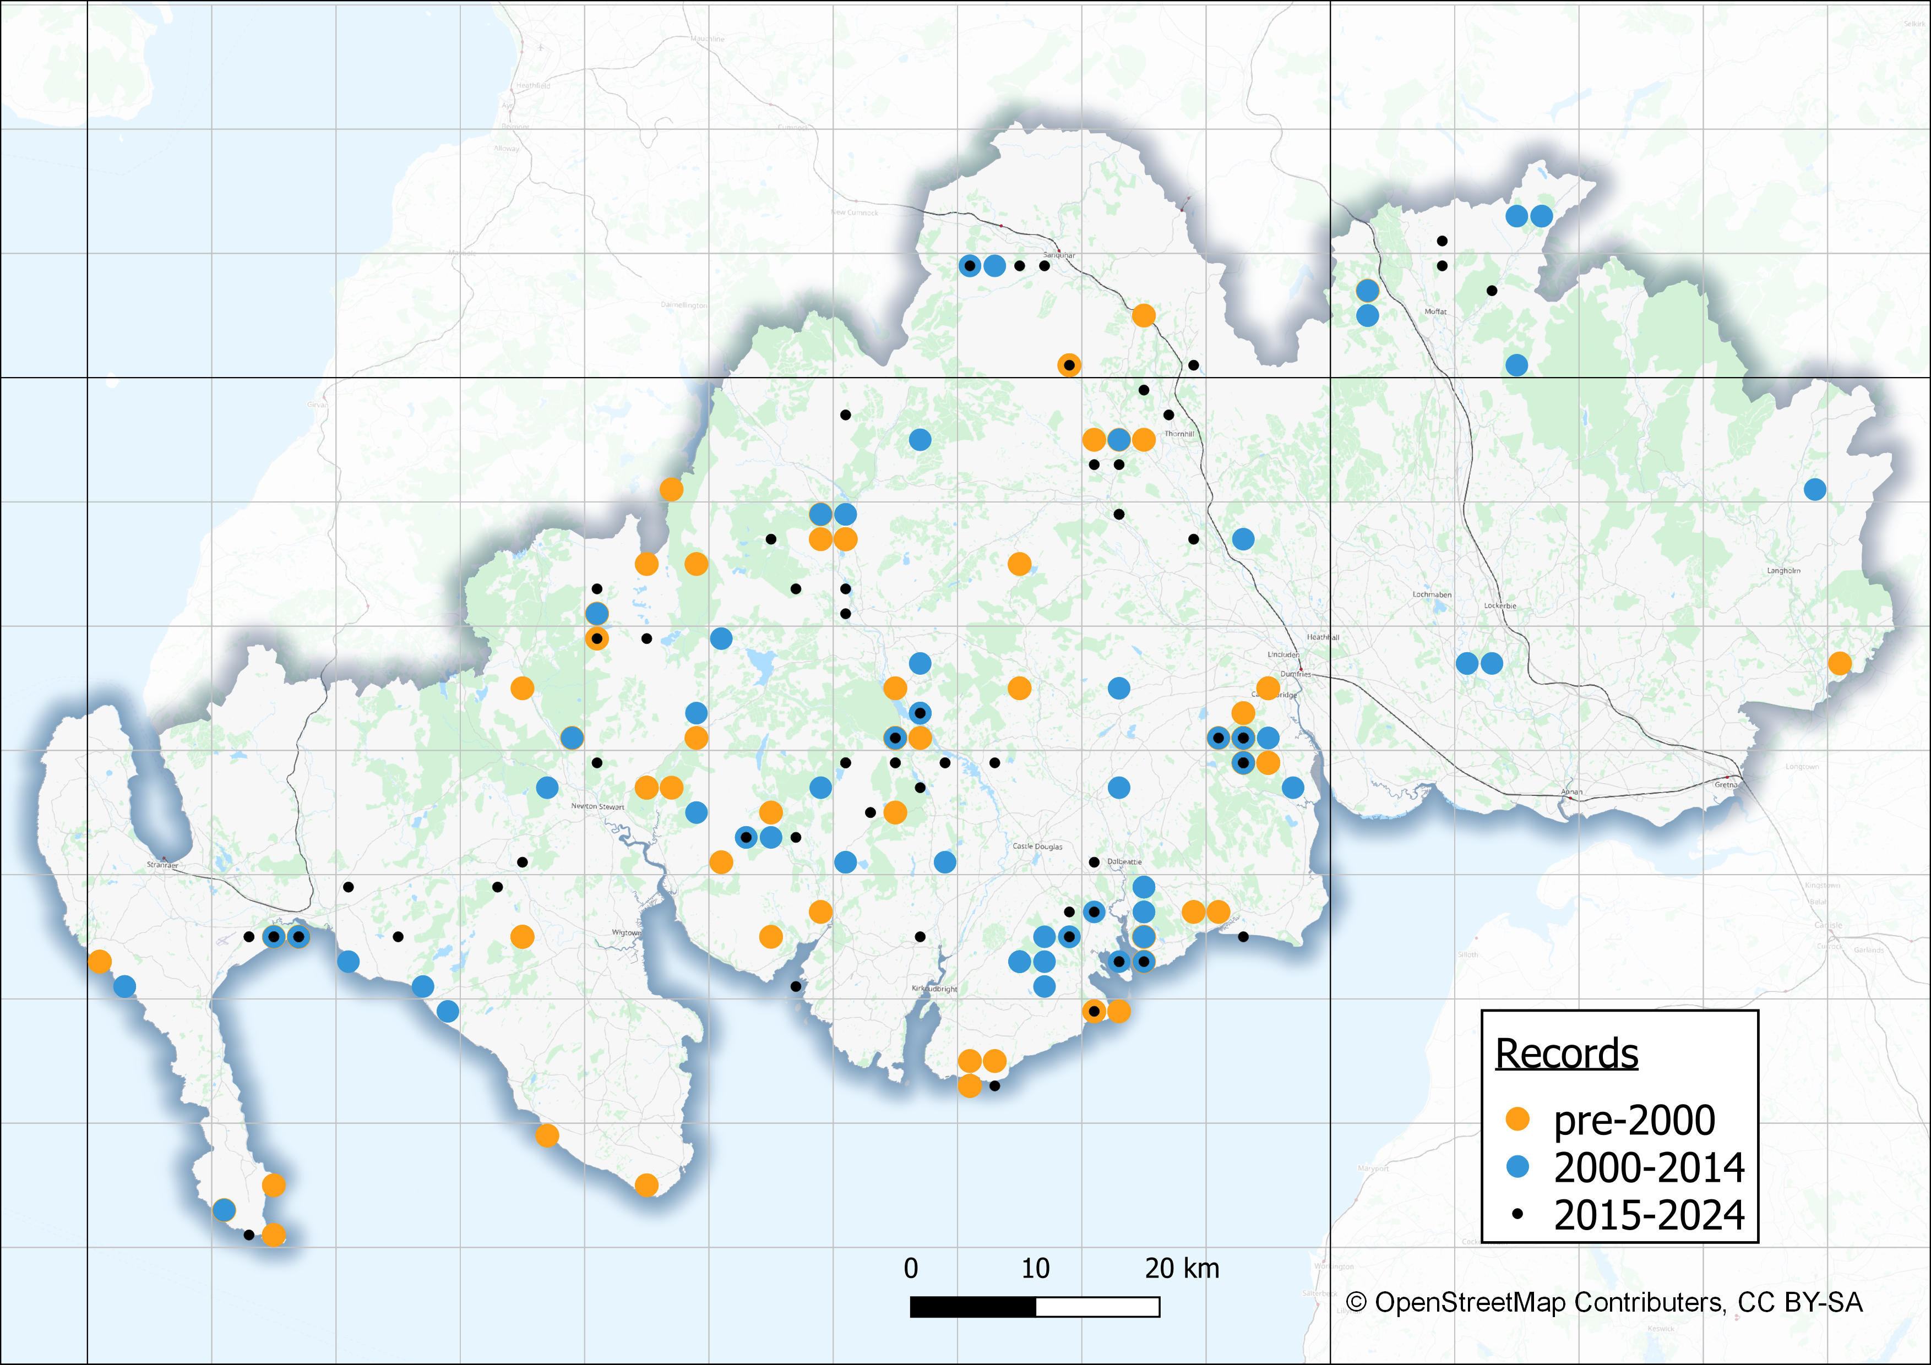1931x1365 pixels.
Task: Click the blue 2000-2014 legend symbol
Action: coord(1517,1167)
